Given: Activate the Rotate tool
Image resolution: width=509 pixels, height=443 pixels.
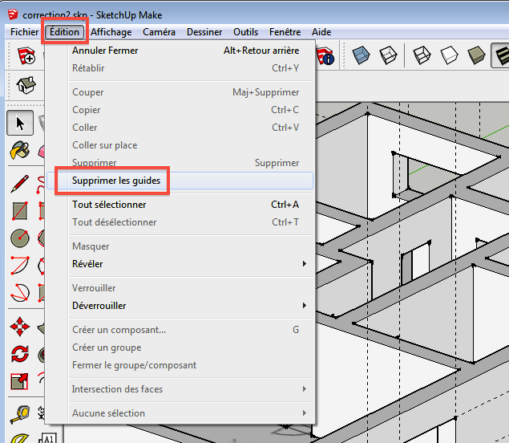Looking at the screenshot, I should pyautogui.click(x=20, y=354).
